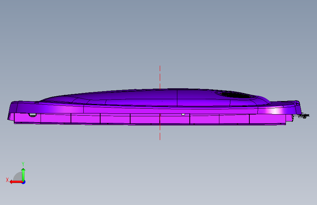Select the semicircular notch at the model's left side
The image size is (317, 205).
(32, 115)
